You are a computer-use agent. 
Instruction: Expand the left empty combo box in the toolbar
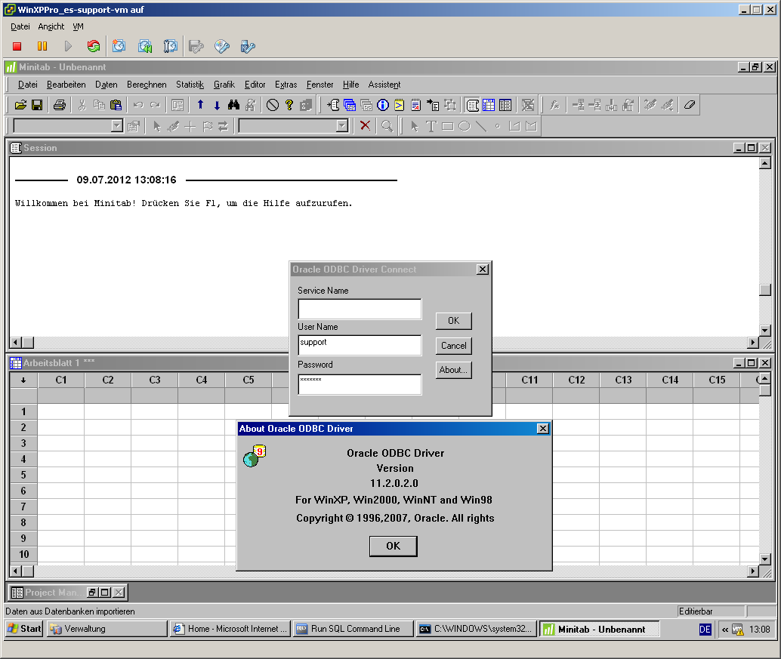117,126
